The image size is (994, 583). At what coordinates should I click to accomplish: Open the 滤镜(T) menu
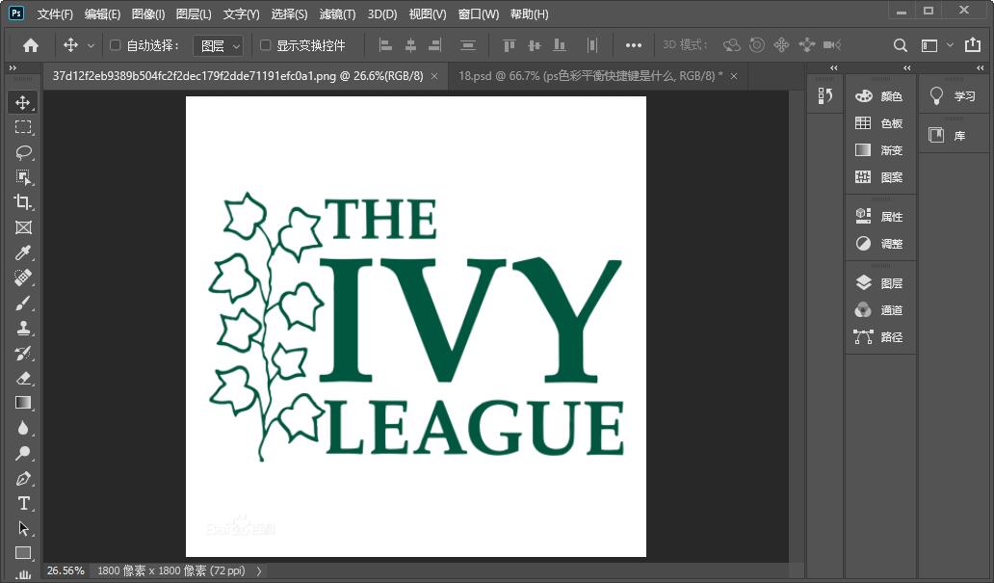pyautogui.click(x=337, y=13)
